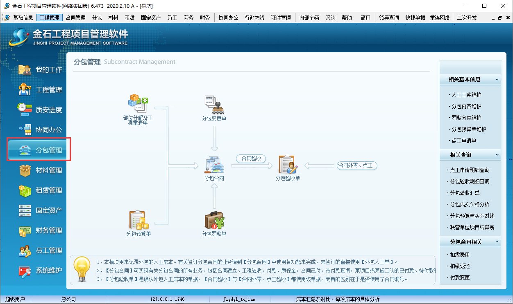Open the 员工 menu
Image resolution: width=513 pixels, height=304 pixels.
tap(172, 18)
